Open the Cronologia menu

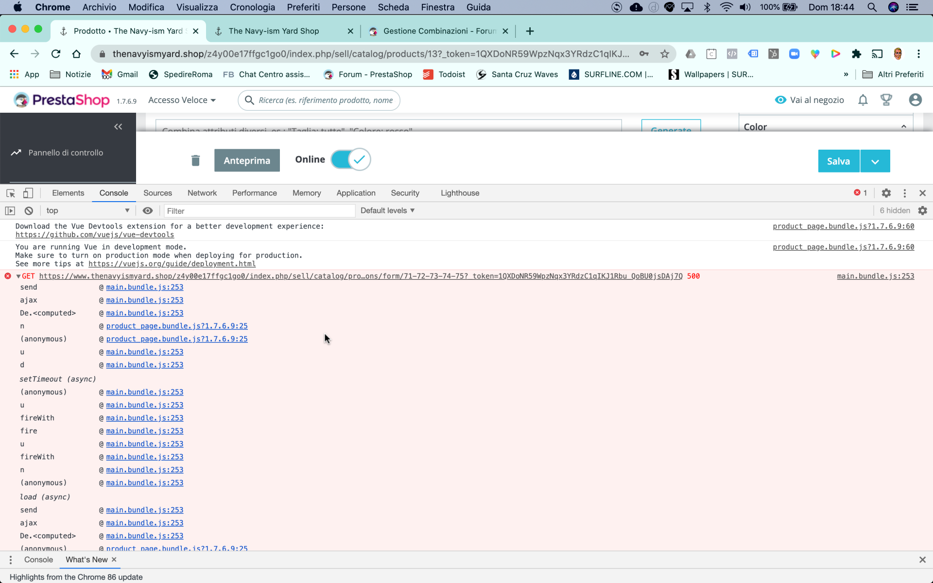252,7
